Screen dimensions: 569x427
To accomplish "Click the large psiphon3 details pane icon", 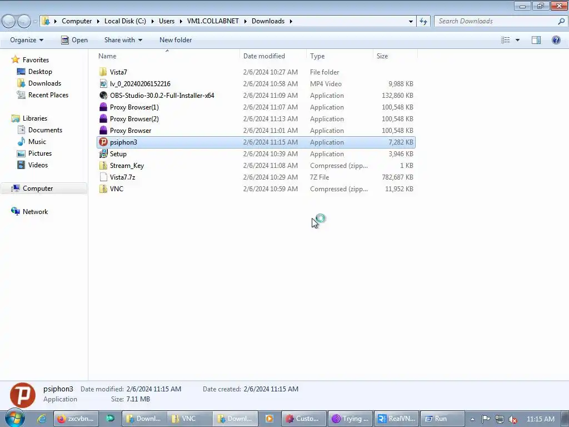I will point(22,395).
